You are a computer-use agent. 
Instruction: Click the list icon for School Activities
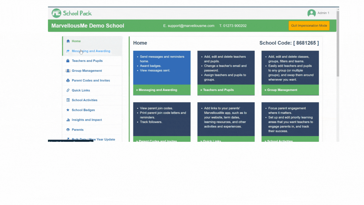(68, 100)
